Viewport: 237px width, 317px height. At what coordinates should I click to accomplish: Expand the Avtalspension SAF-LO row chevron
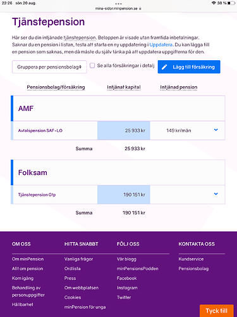(x=216, y=130)
